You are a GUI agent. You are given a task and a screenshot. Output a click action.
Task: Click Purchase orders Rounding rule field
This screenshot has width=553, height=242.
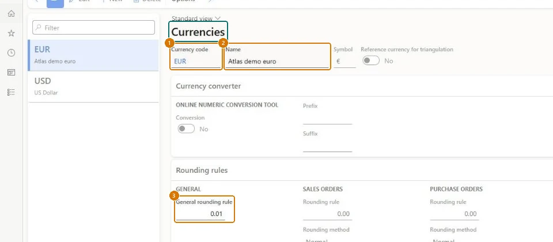coord(454,214)
